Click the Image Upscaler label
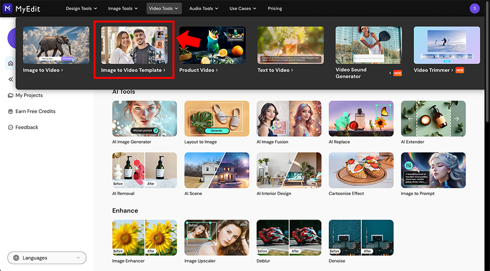 click(200, 261)
